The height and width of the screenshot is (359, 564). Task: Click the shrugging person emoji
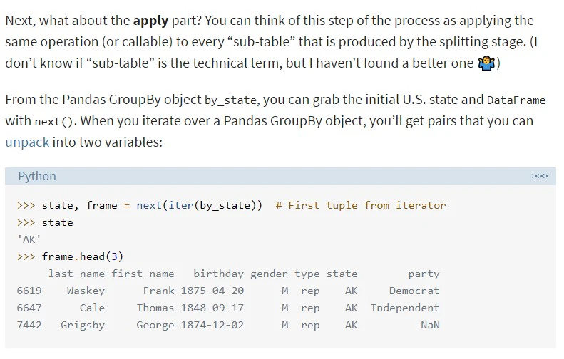pos(486,63)
